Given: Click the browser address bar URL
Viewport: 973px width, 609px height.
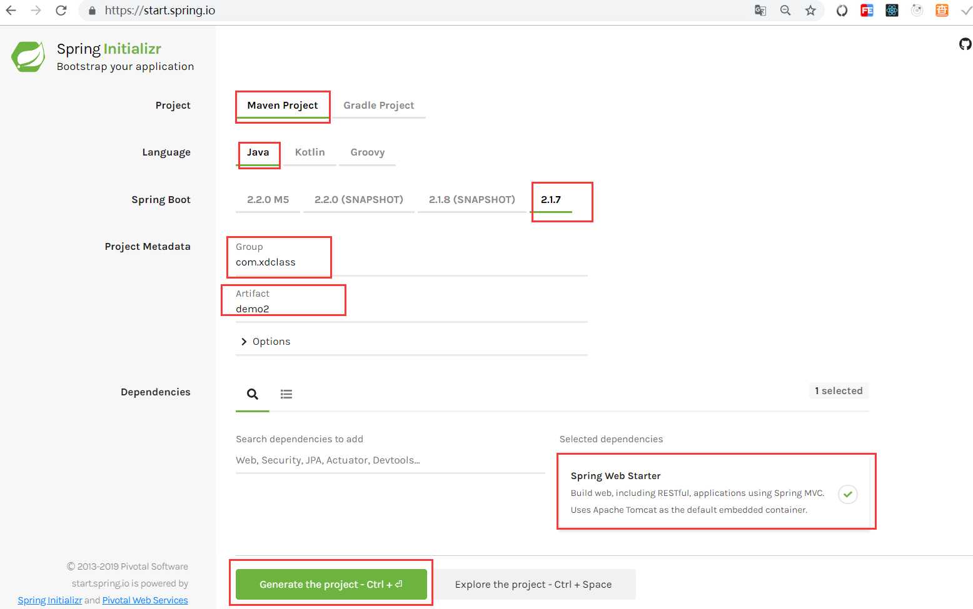Looking at the screenshot, I should click(160, 11).
